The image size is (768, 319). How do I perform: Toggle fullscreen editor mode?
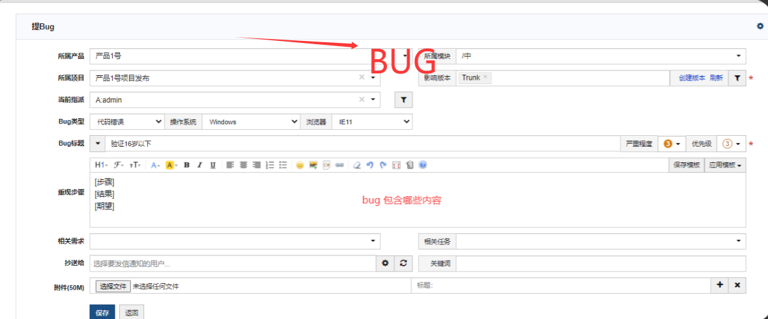(x=397, y=165)
